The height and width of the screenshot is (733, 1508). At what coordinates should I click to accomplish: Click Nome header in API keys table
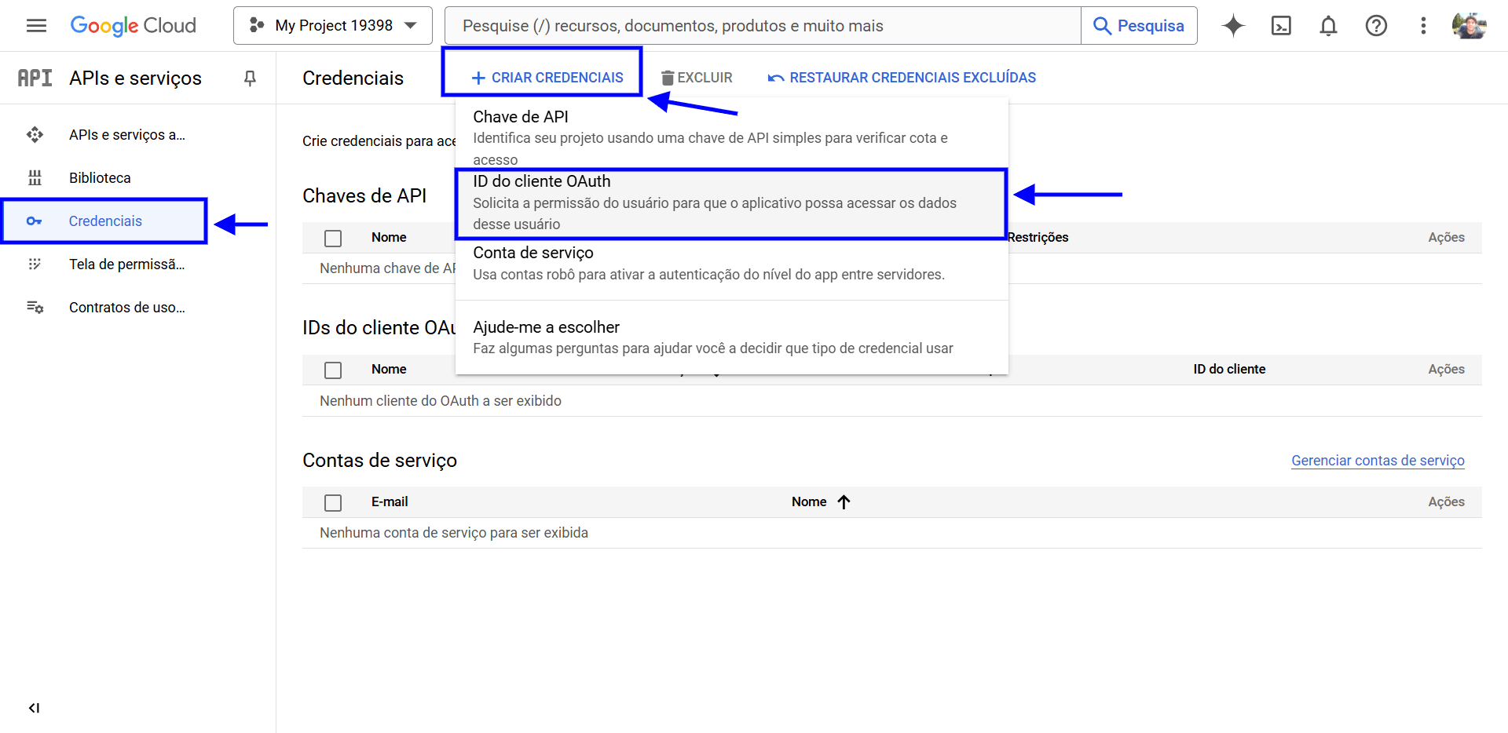coord(389,238)
